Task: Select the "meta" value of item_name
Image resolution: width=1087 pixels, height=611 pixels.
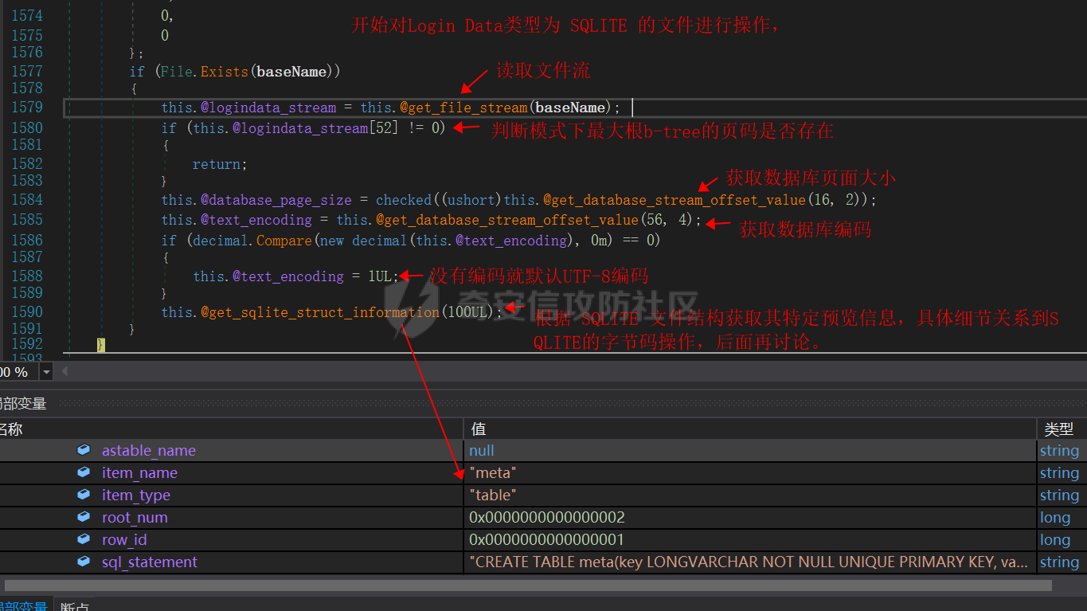Action: [x=493, y=472]
